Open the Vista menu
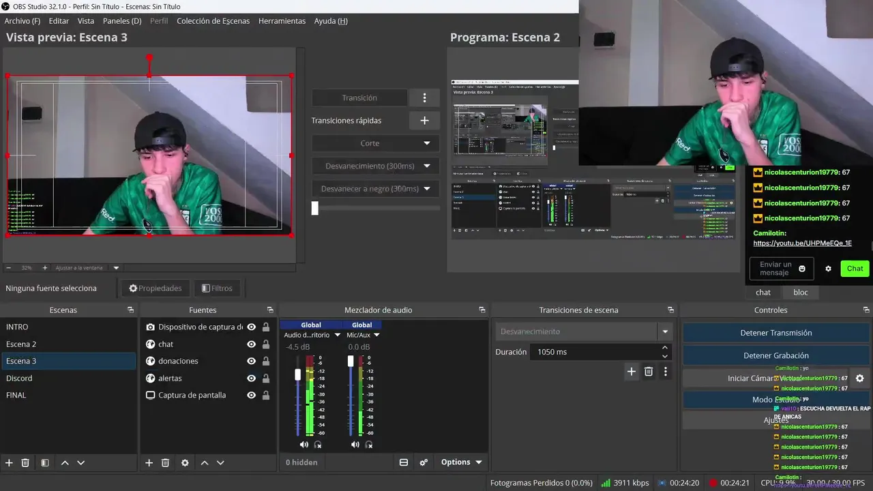Viewport: 873px width, 491px height. point(86,21)
